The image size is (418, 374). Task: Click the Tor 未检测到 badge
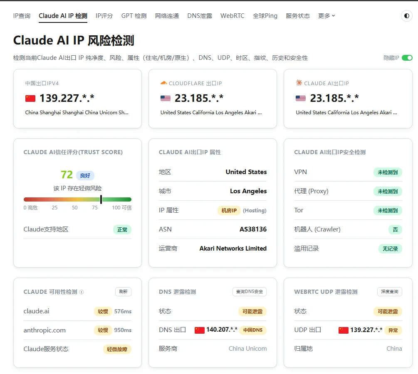tap(388, 211)
